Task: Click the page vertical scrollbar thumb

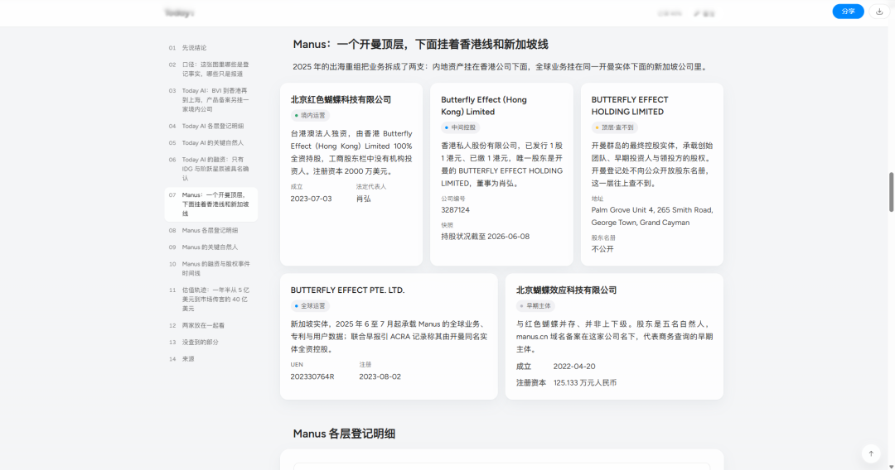Action: click(891, 192)
